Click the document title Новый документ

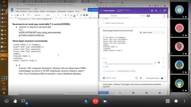coord(23,9)
